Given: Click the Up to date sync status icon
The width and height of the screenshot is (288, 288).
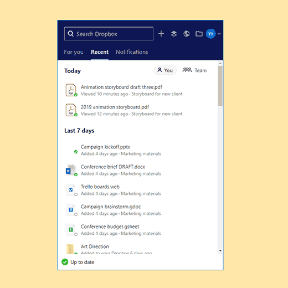Looking at the screenshot, I should (x=65, y=262).
